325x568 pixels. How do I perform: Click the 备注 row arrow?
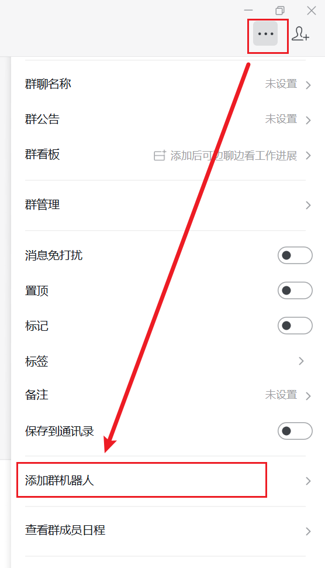(x=308, y=396)
